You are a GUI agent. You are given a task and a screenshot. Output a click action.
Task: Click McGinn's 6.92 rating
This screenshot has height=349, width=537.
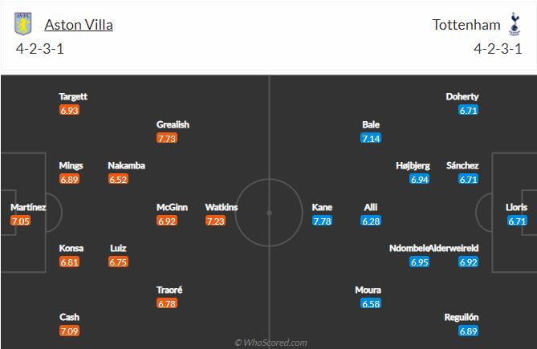coord(167,221)
